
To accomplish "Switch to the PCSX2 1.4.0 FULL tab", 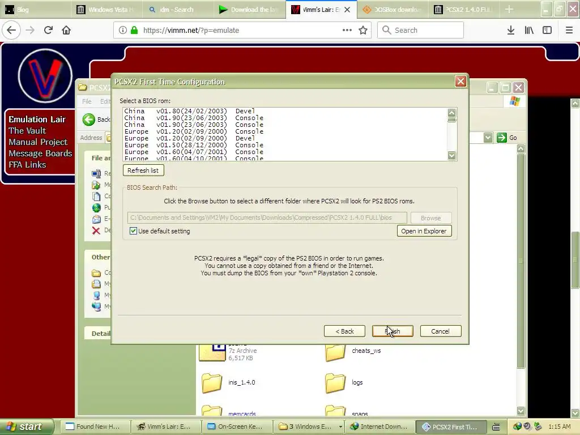I will click(464, 10).
